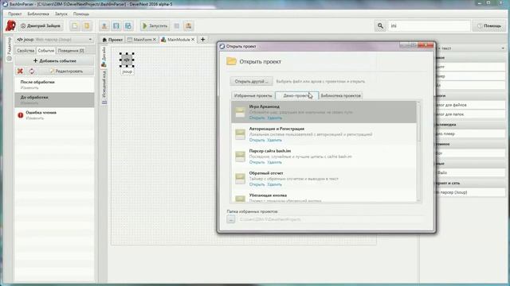Viewport: 510px width, 286px height.
Task: Click the gray stop icon after Запустить
Action: point(177,25)
